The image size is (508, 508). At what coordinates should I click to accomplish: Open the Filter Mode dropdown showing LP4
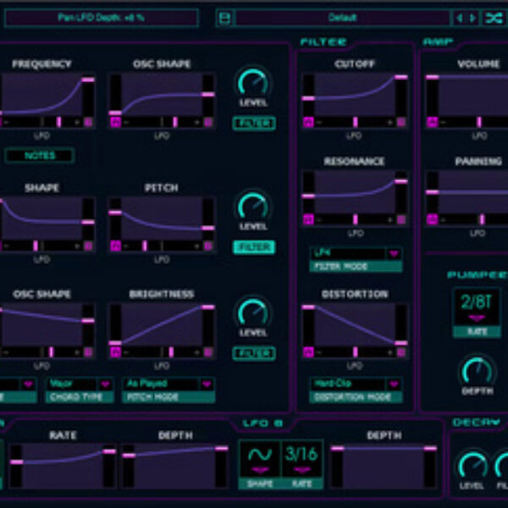pyautogui.click(x=356, y=254)
